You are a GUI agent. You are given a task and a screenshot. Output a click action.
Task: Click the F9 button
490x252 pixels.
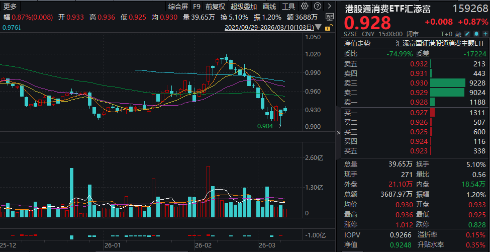tap(197, 7)
